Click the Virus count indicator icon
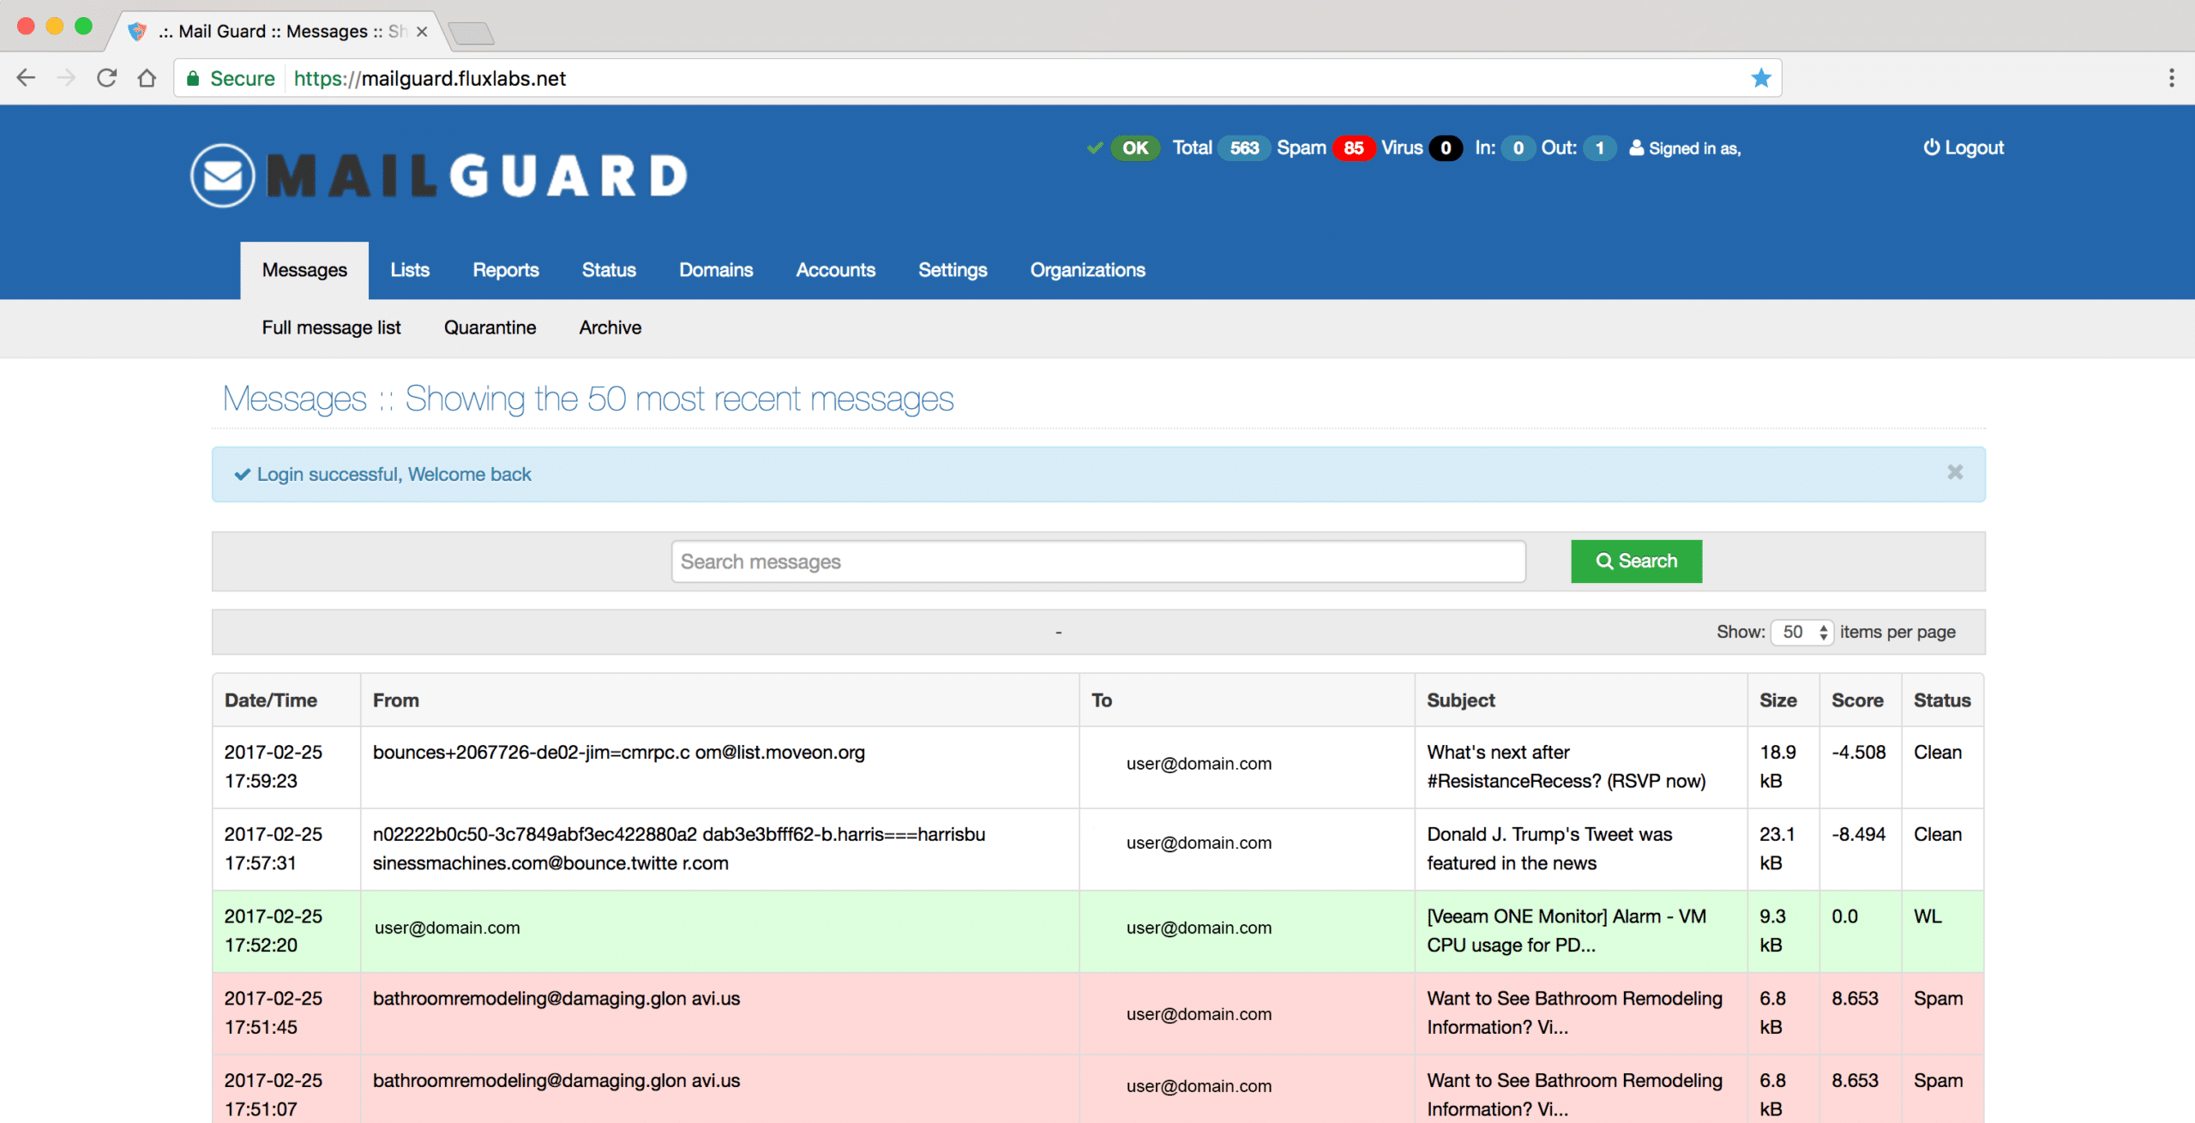Viewport: 2195px width, 1123px height. 1443,147
